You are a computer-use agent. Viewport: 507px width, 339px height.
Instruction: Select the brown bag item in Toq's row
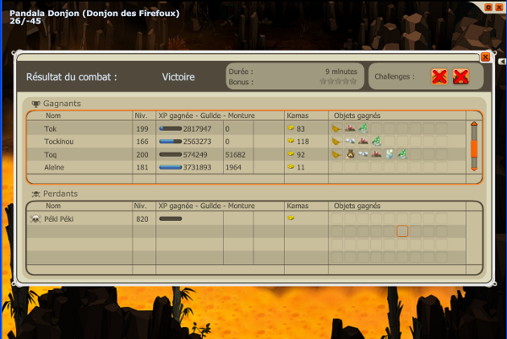click(x=350, y=154)
